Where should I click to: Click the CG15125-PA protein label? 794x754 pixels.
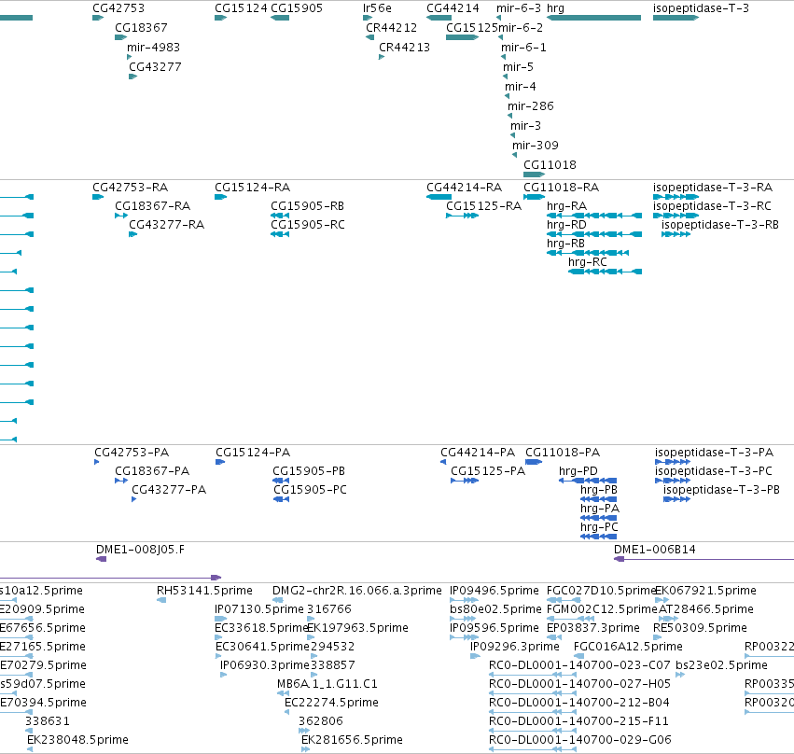point(488,471)
